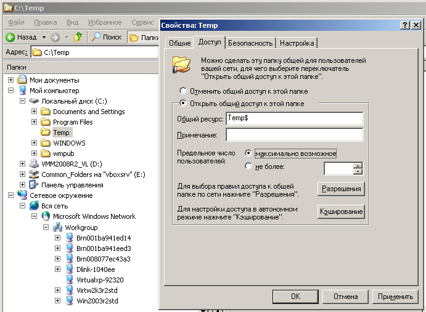Switch to the Безопасность tab
The height and width of the screenshot is (312, 426).
[x=250, y=43]
